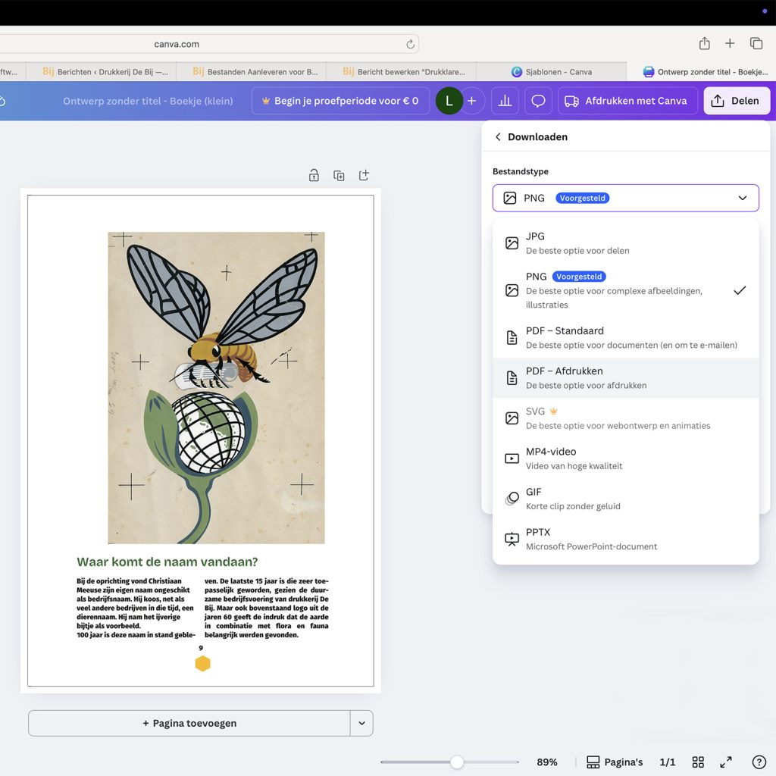Click the Pagina toevoegen button
Image resolution: width=776 pixels, height=776 pixels.
pyautogui.click(x=189, y=724)
